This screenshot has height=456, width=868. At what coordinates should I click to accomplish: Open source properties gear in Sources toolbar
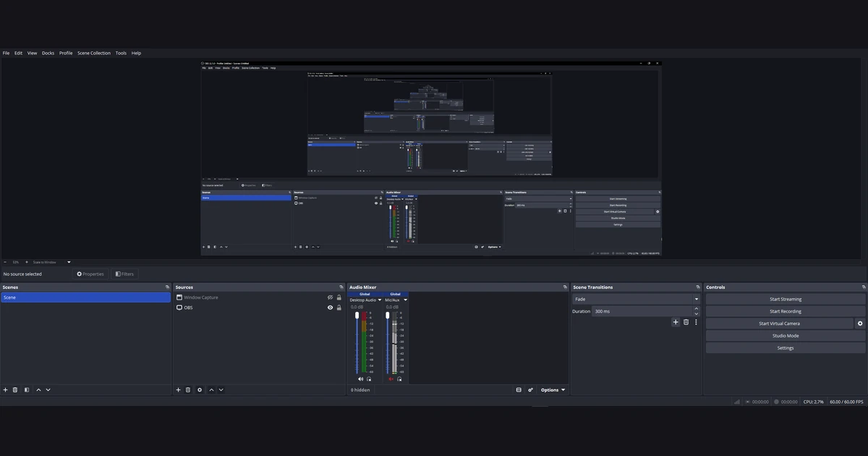(x=200, y=389)
